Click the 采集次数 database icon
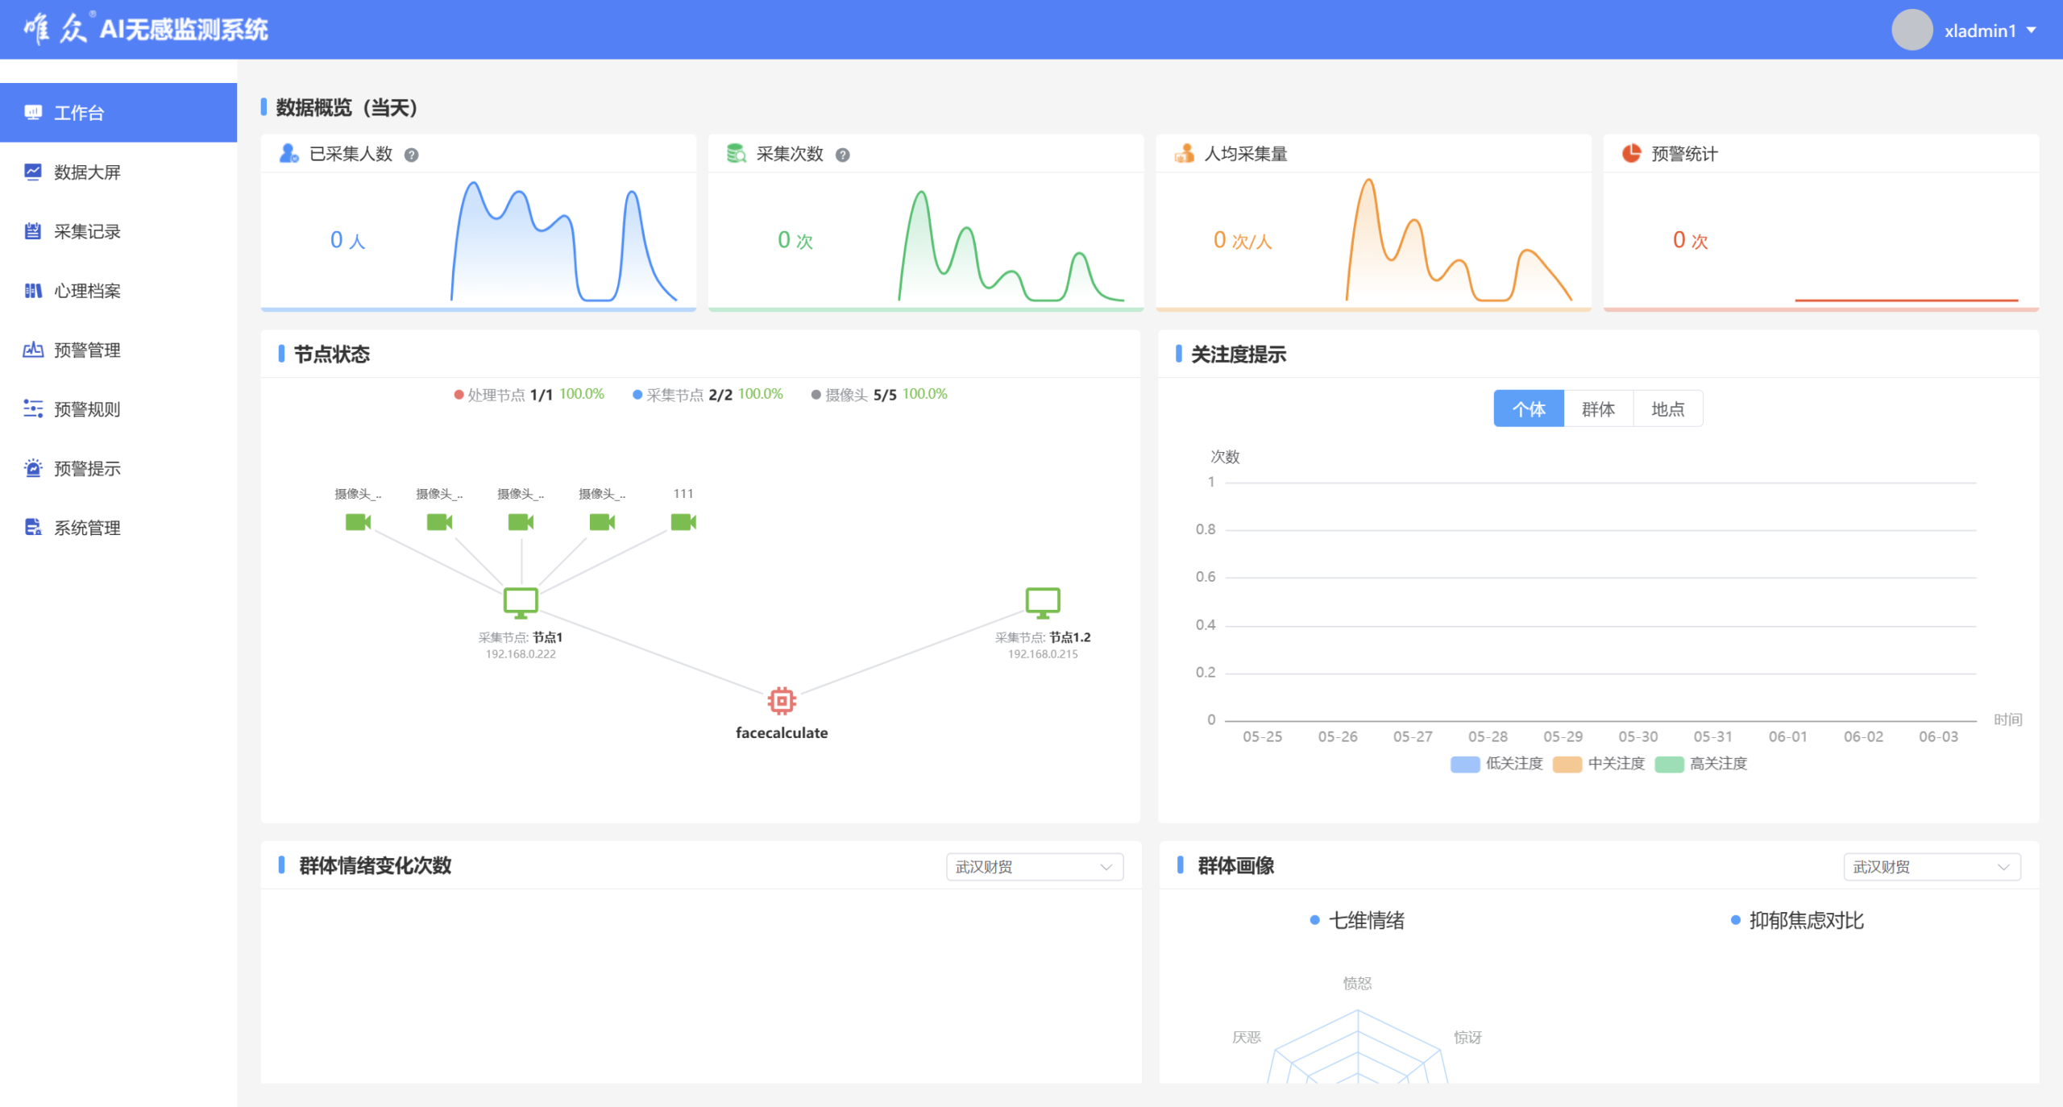The height and width of the screenshot is (1107, 2063). (x=736, y=153)
